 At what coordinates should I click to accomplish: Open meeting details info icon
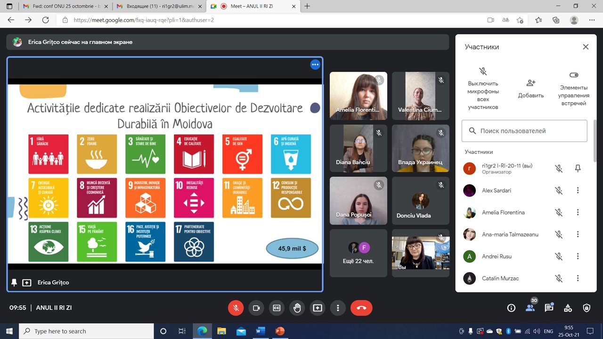coord(511,308)
